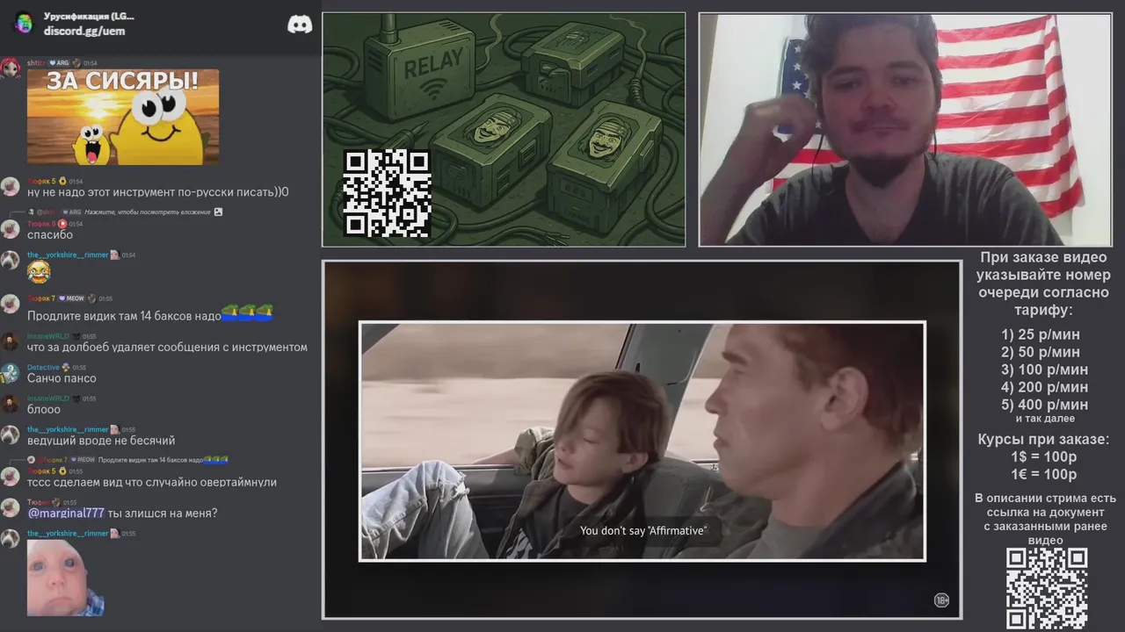The image size is (1125, 632).
Task: Click the Discord logo in the chat header
Action: click(300, 25)
